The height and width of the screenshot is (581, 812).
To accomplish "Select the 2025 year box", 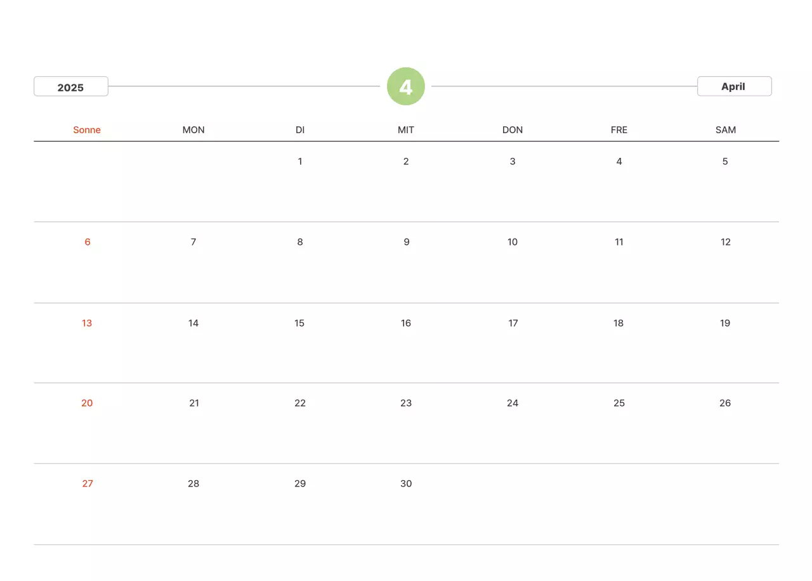I will coord(71,87).
